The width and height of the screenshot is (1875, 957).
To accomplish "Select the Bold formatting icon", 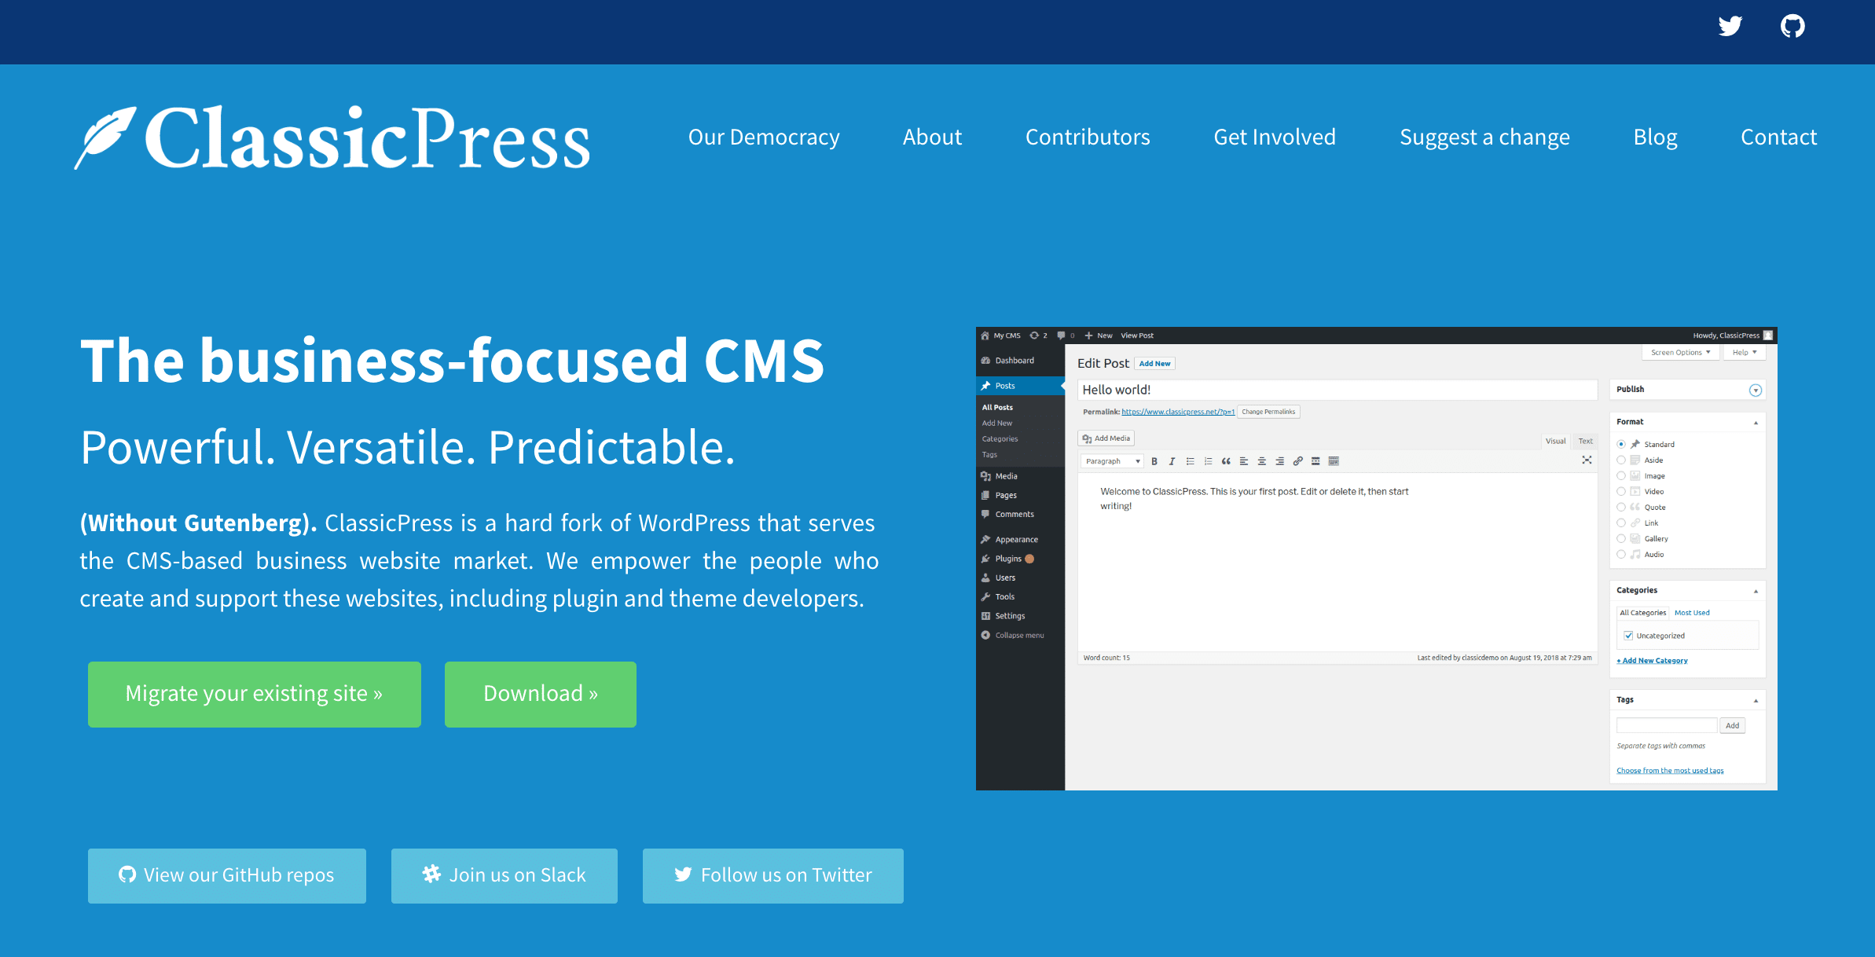I will click(1155, 461).
